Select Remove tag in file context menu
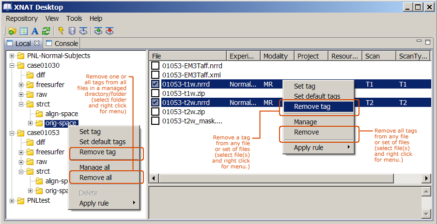Screen dimensions: 437x224 click(x=312, y=106)
